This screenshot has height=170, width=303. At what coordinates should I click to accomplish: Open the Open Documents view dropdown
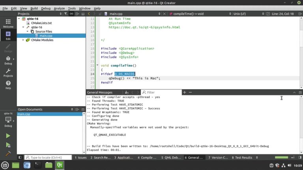tap(45, 109)
